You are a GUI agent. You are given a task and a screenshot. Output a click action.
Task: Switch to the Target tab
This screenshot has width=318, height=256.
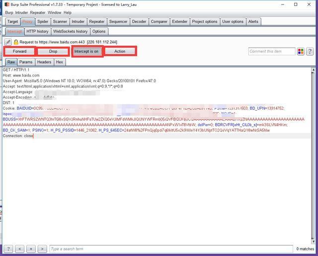click(x=12, y=21)
